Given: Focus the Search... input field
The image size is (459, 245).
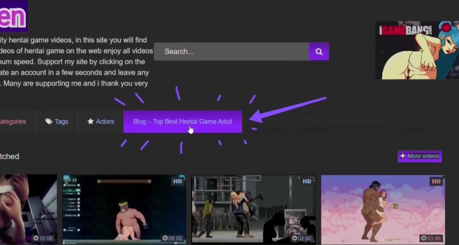Looking at the screenshot, I should click(x=231, y=52).
